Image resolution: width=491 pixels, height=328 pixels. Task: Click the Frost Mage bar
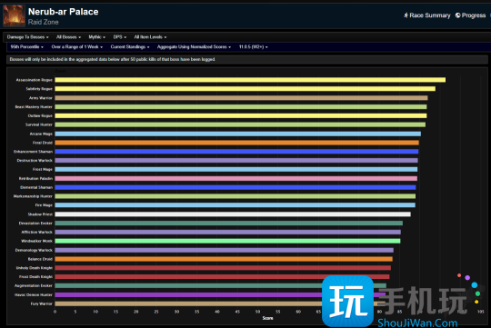click(x=236, y=169)
